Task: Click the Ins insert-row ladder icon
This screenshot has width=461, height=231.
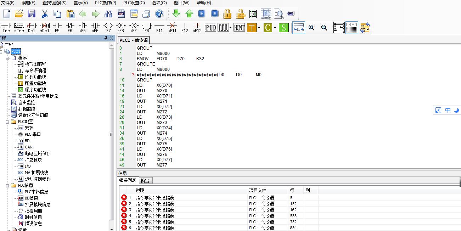Action: pyautogui.click(x=6, y=28)
